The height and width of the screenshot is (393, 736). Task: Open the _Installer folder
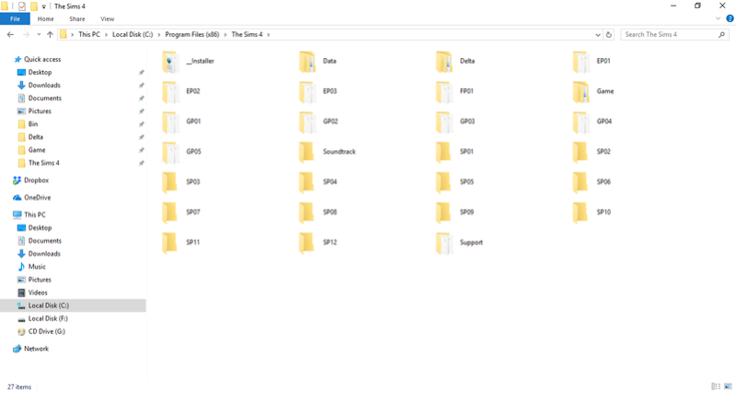click(188, 62)
